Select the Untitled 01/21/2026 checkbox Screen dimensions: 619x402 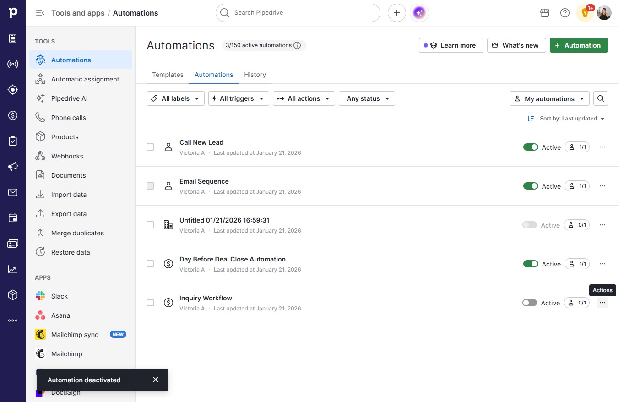(150, 225)
